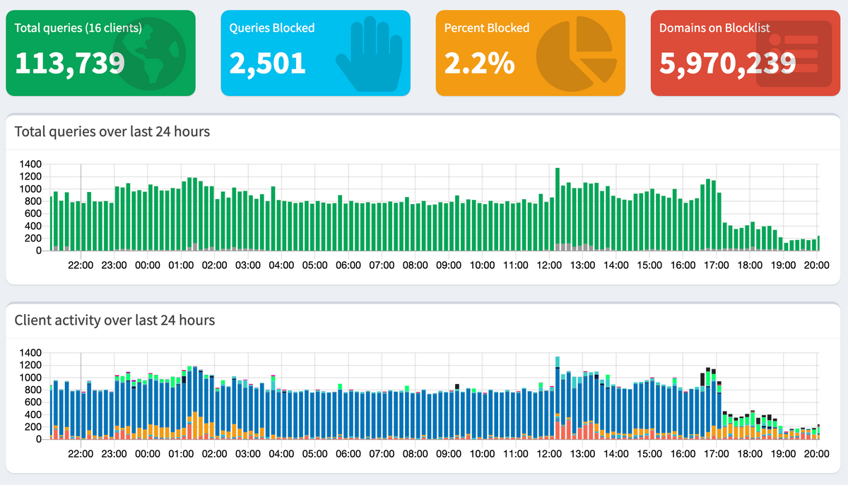Click the list icon in Domains on Blocklist card

(794, 54)
